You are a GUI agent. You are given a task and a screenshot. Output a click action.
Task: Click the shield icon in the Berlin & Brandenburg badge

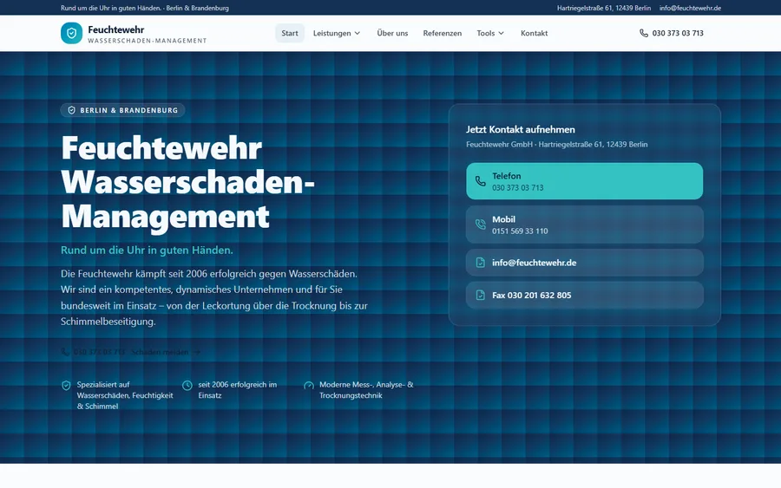point(72,110)
